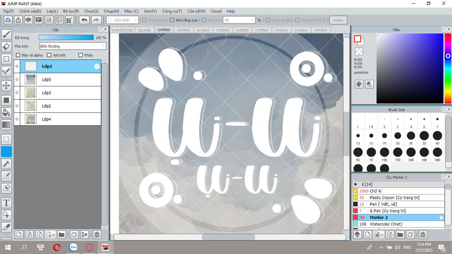The height and width of the screenshot is (254, 452).
Task: Open the Chữ nhật selection shape dropdown
Action: pos(123,20)
